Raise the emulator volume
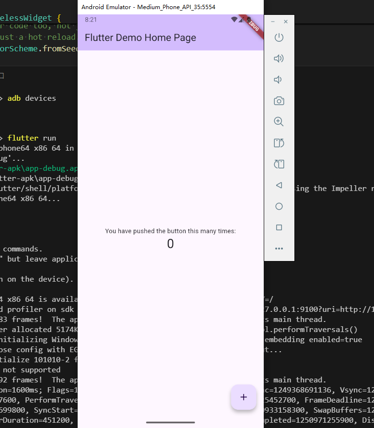Viewport: 374px width, 428px height. 279,59
